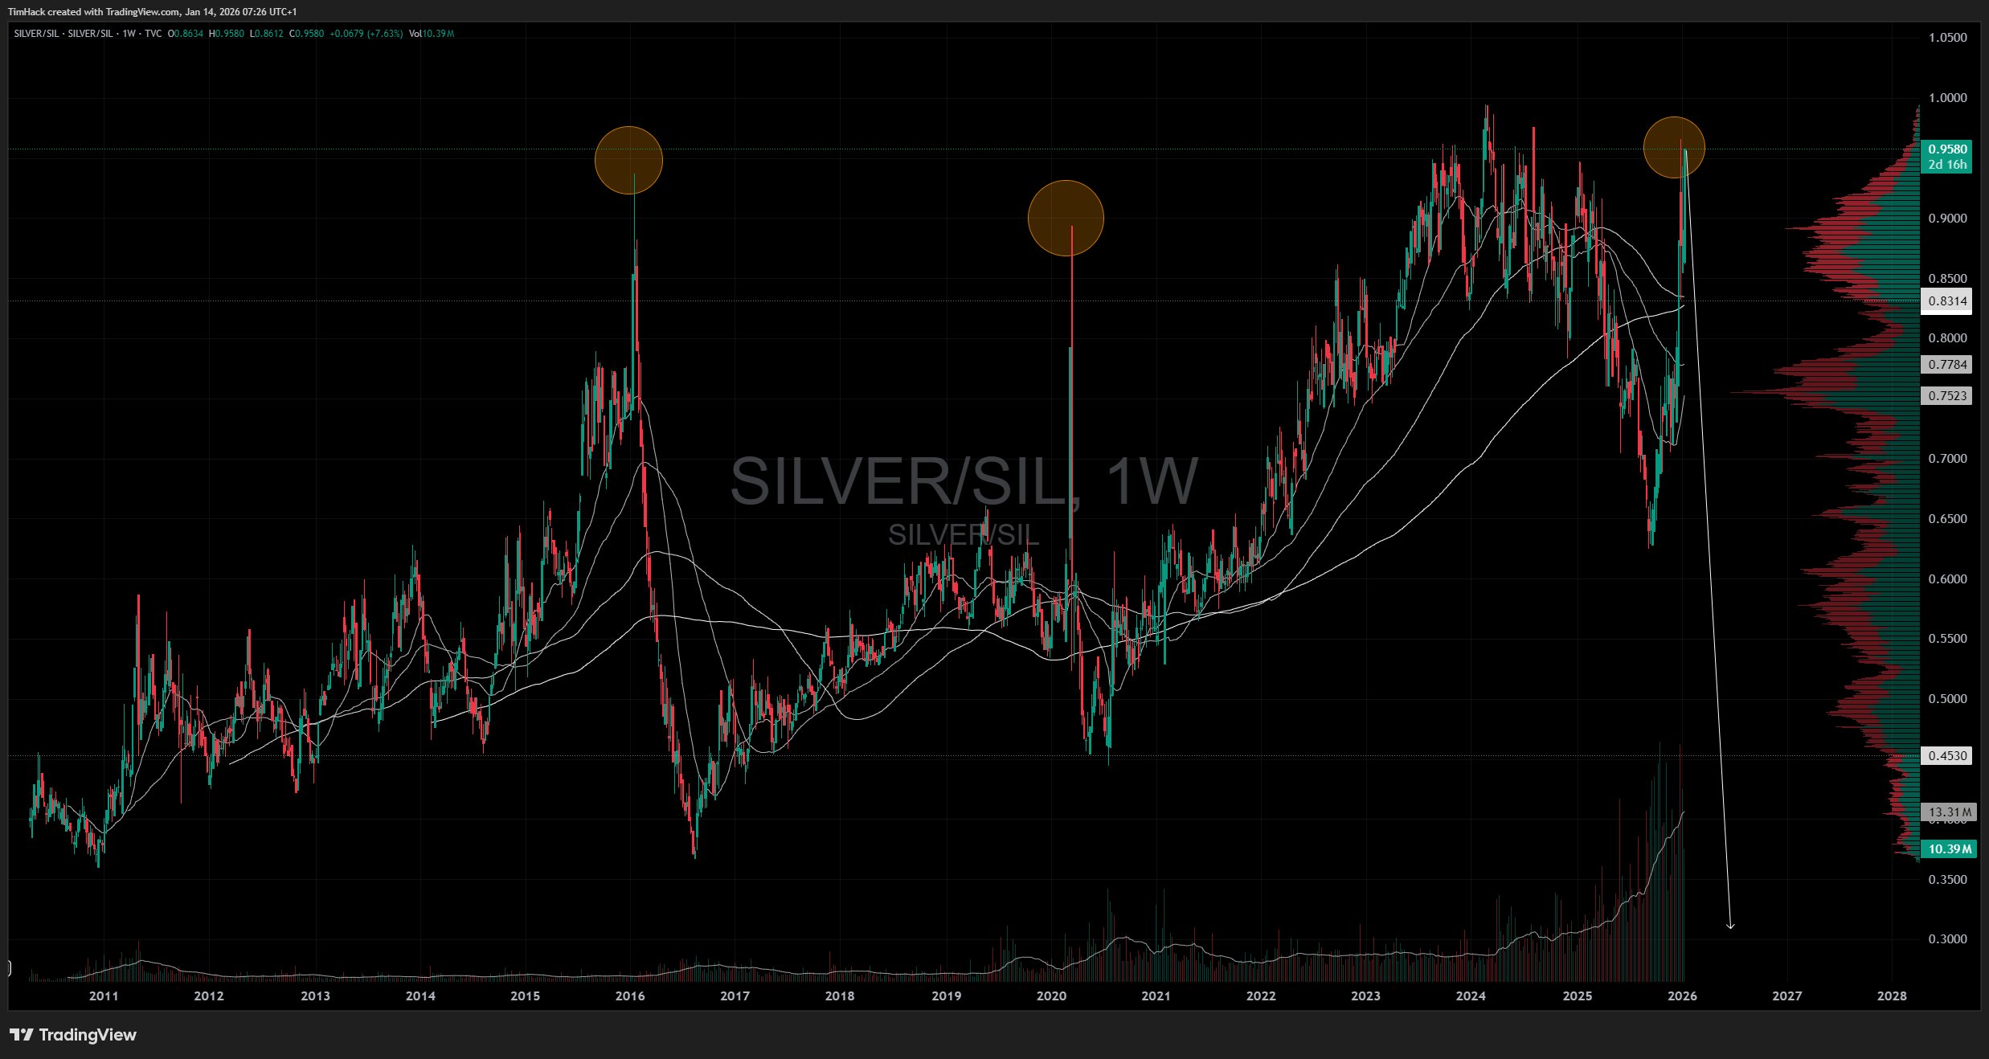1989x1059 pixels.
Task: Select the 0.8314 price level label
Action: [x=1947, y=301]
